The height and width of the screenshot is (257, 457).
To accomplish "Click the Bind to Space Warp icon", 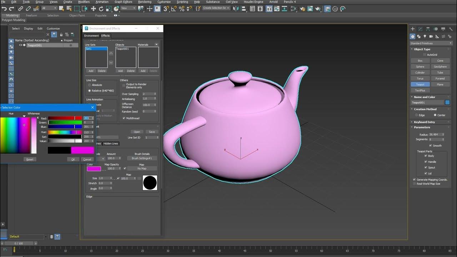I will (x=36, y=9).
